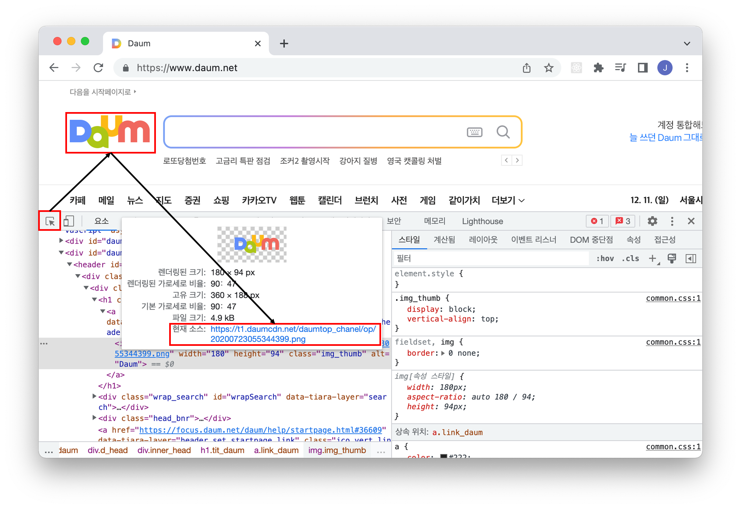Collapse the header element tree node
Screen dimensions: 741x509
70,265
